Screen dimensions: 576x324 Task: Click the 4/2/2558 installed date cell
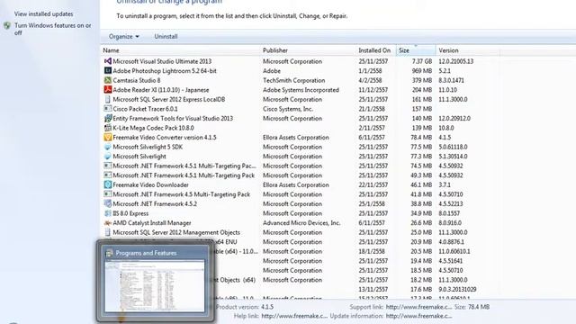(x=370, y=80)
